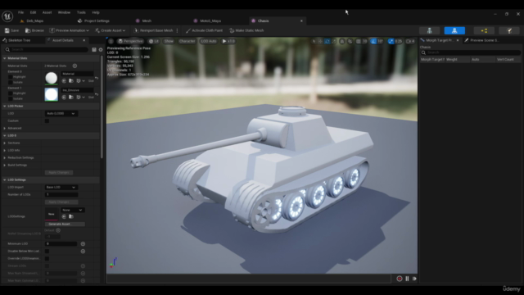
Task: Click the Unreal Engine logo icon
Action: (7, 16)
